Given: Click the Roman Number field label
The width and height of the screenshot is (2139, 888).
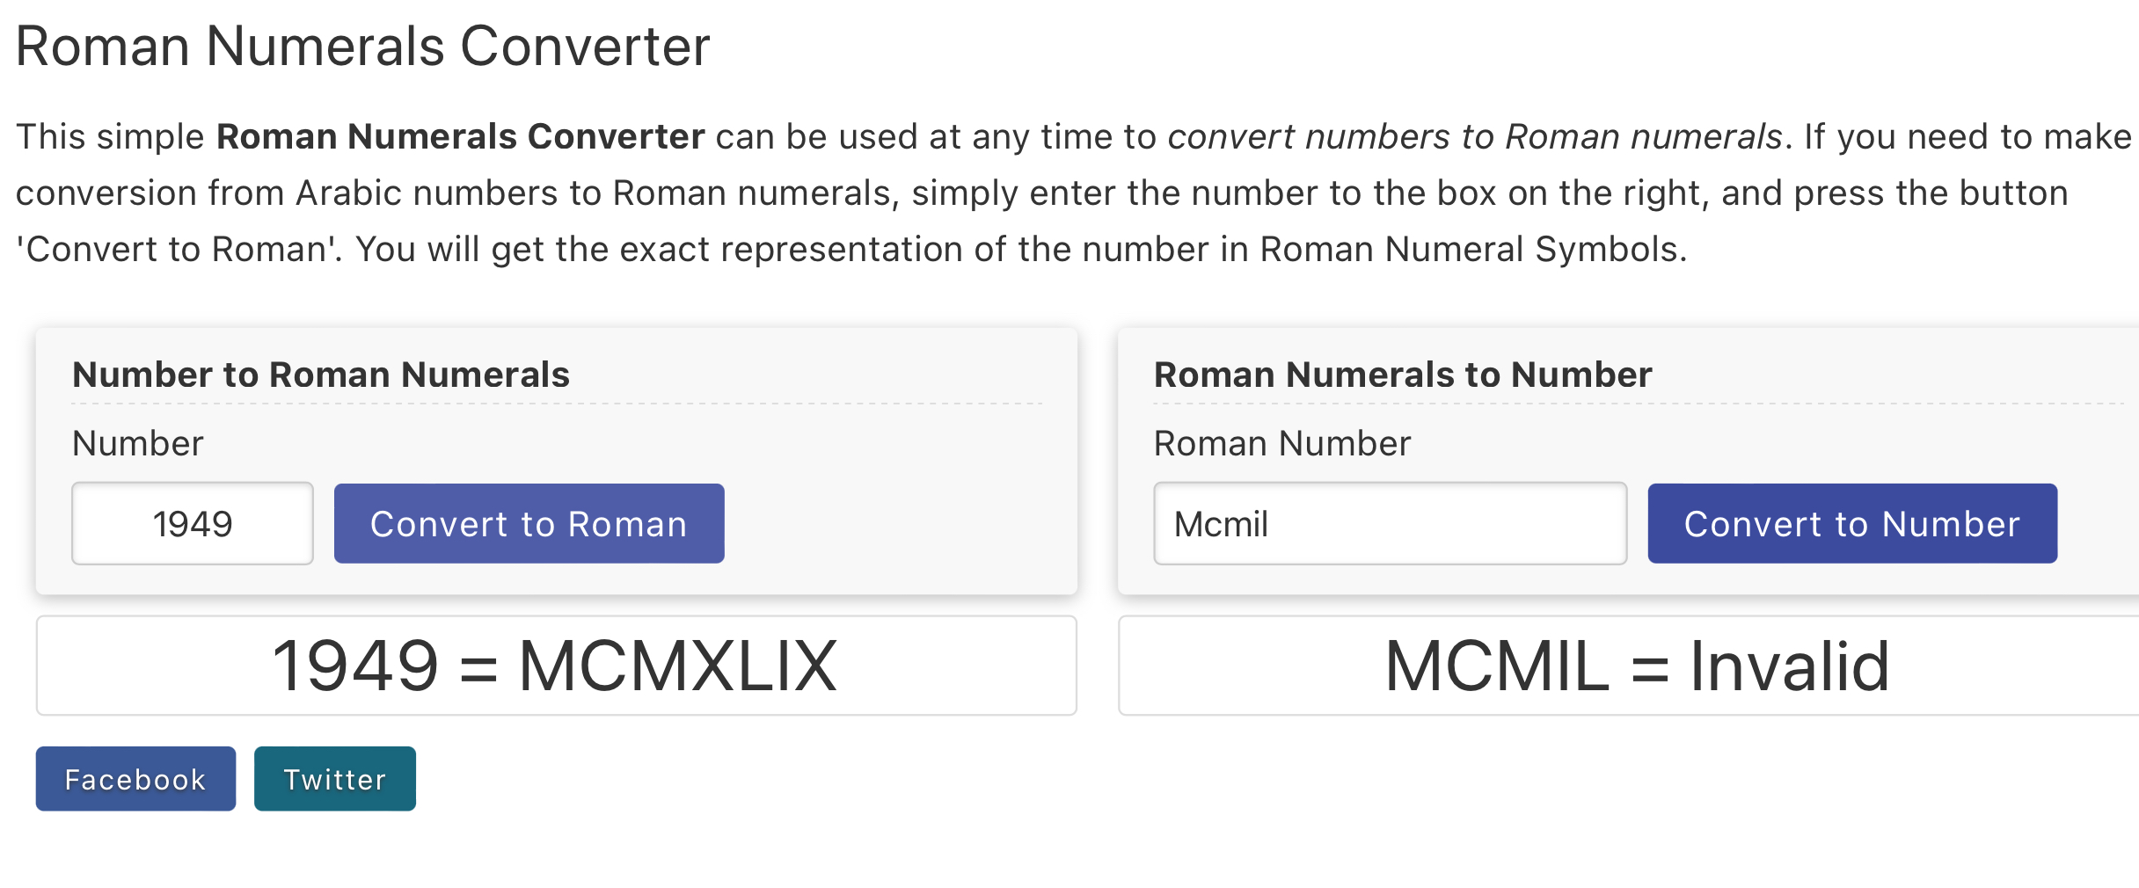Looking at the screenshot, I should [x=1282, y=443].
